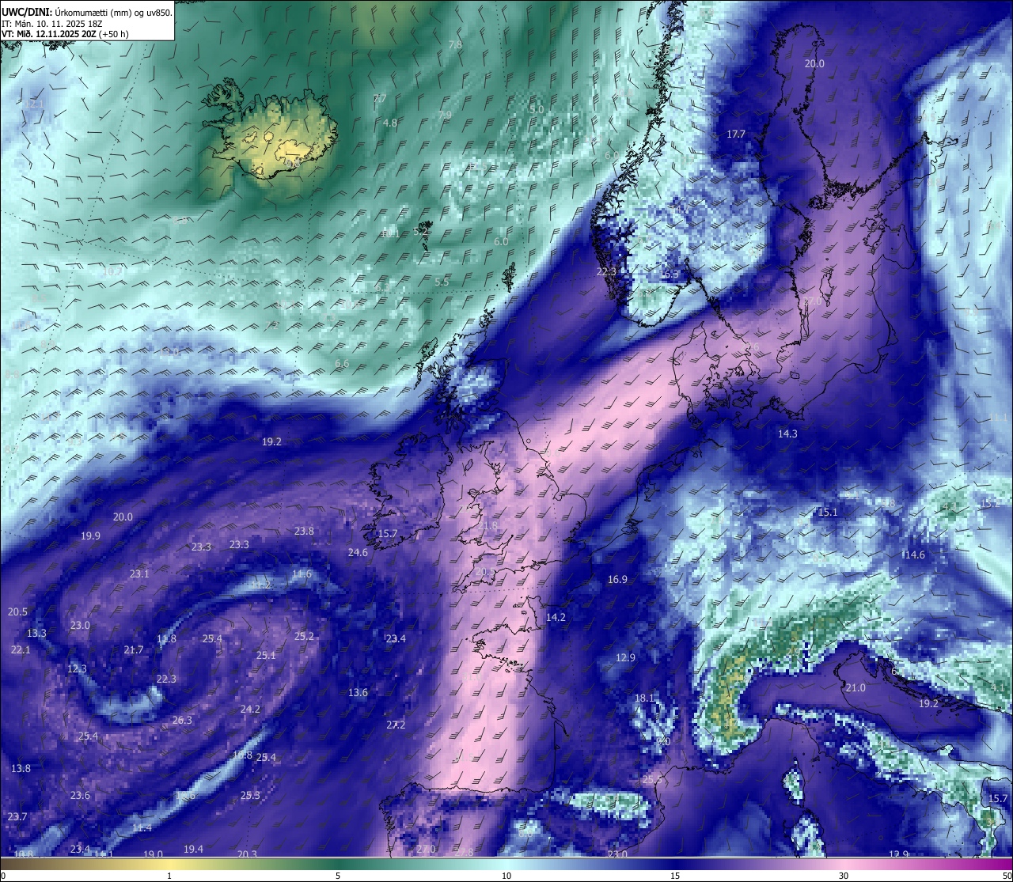The height and width of the screenshot is (882, 1013).
Task: Click the map value "13.3"
Action: pos(36,633)
